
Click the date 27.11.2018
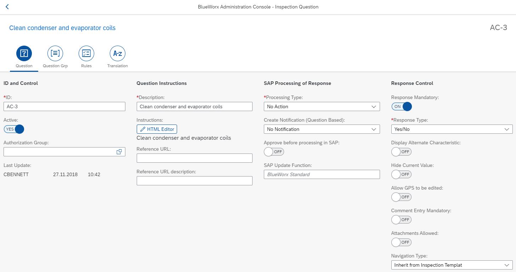pos(65,174)
